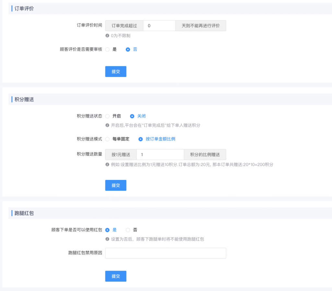This screenshot has height=291, width=332.
Task: Click the order evaluation days input field
Action: (x=159, y=26)
